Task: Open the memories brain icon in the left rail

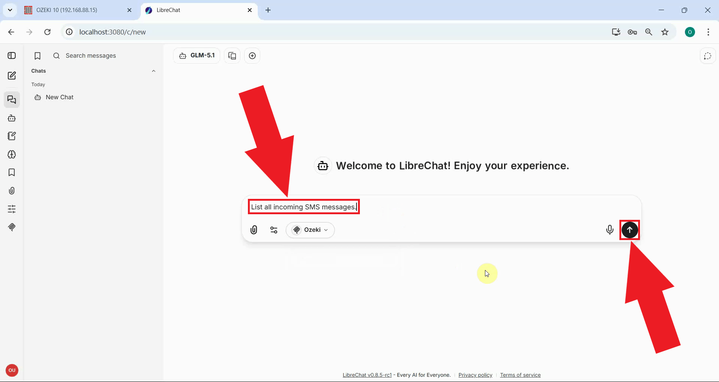Action: 12,154
